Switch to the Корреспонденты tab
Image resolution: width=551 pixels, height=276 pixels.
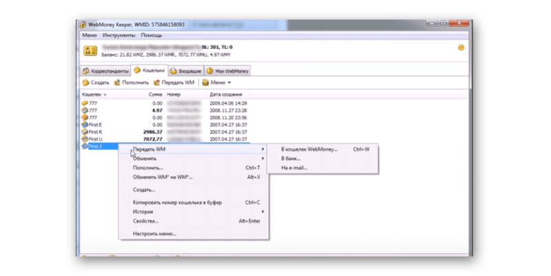tap(105, 71)
